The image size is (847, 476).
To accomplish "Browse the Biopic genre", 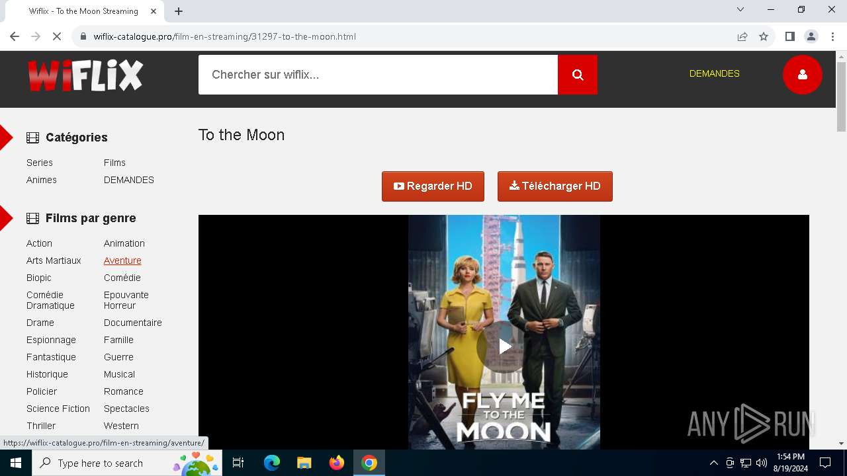I will pyautogui.click(x=39, y=278).
